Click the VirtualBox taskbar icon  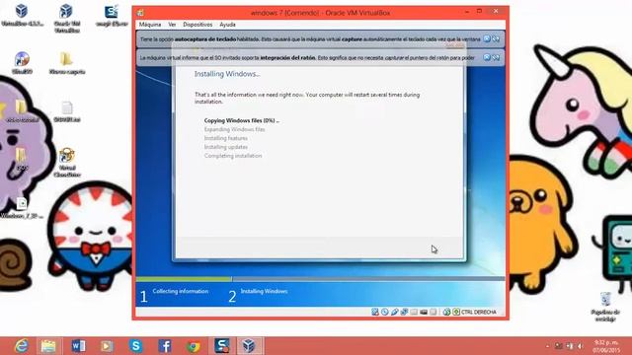click(x=249, y=346)
